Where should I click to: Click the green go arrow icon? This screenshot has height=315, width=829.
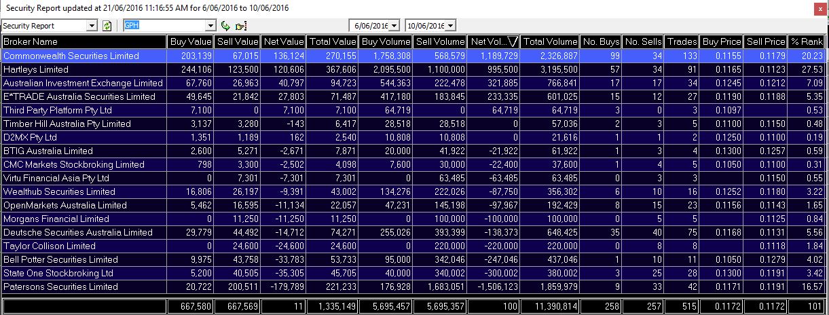click(x=226, y=26)
